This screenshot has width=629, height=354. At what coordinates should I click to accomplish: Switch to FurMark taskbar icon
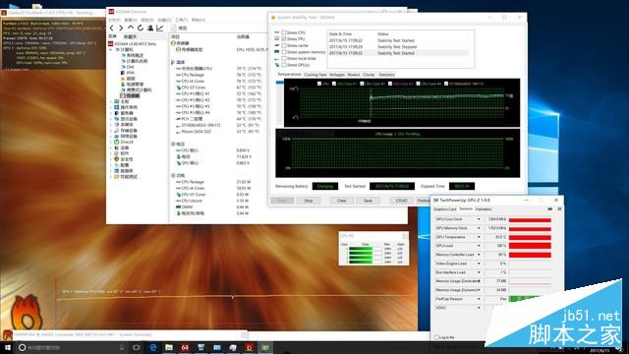pos(249,347)
